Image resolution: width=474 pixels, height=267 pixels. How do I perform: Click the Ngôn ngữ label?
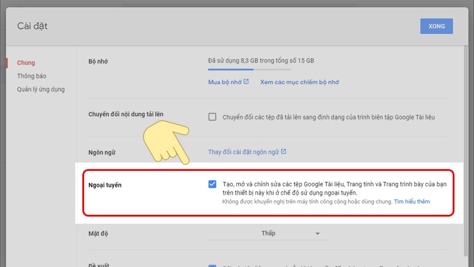pos(102,152)
